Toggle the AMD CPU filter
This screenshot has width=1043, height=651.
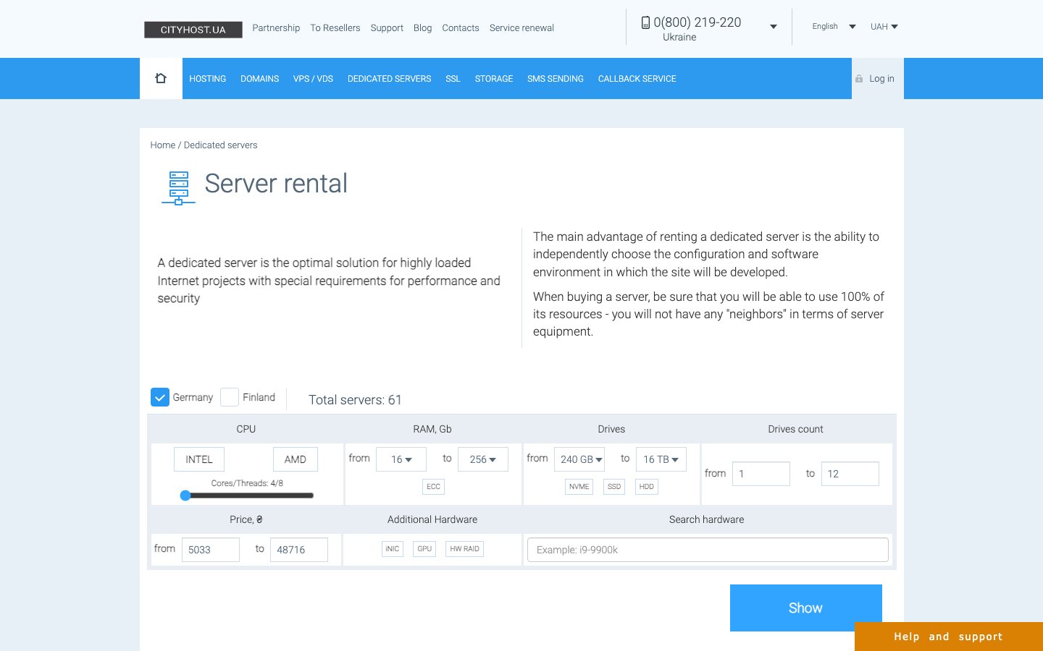296,459
